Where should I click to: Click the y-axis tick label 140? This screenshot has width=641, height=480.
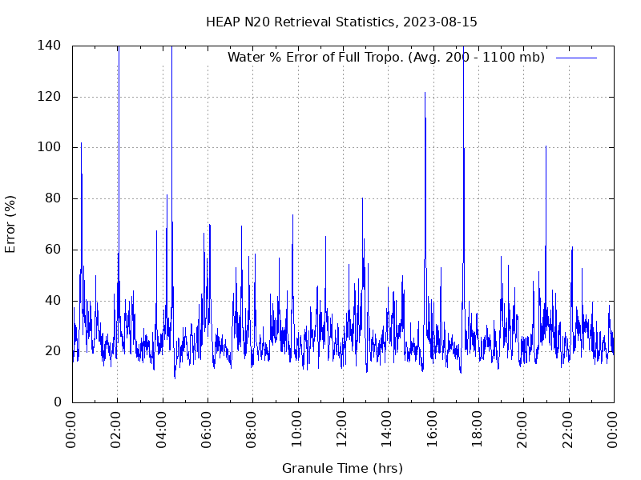pyautogui.click(x=49, y=46)
